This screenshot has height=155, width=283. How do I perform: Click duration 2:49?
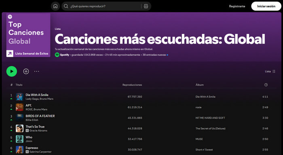(x=265, y=107)
